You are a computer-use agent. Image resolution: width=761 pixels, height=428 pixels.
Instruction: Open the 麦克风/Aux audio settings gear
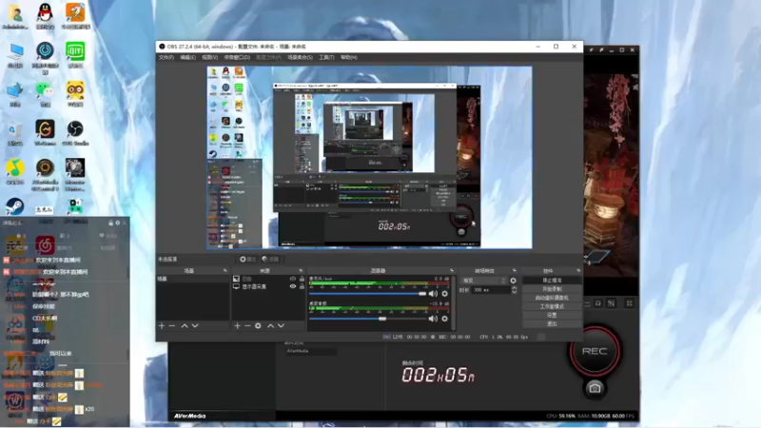(444, 294)
